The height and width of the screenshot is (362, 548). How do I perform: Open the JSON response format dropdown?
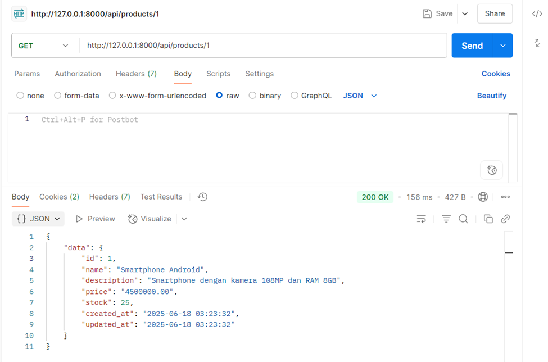(x=38, y=219)
